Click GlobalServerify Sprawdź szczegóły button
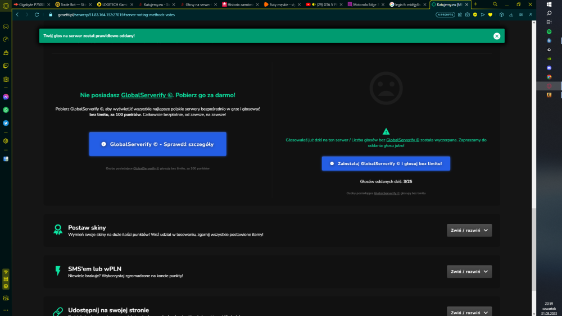 coord(158,144)
